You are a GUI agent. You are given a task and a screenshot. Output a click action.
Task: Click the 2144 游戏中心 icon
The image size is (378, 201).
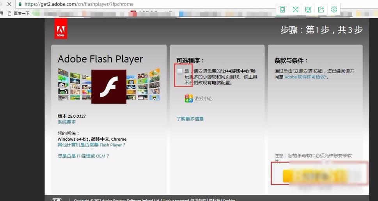click(x=189, y=99)
